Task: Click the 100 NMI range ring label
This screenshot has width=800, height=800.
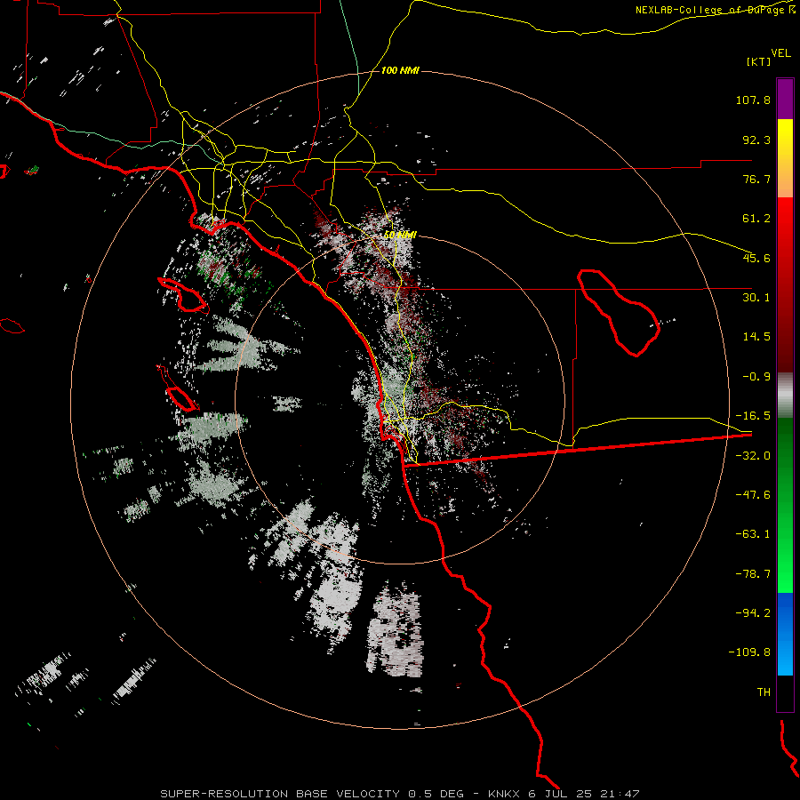Action: pyautogui.click(x=400, y=70)
